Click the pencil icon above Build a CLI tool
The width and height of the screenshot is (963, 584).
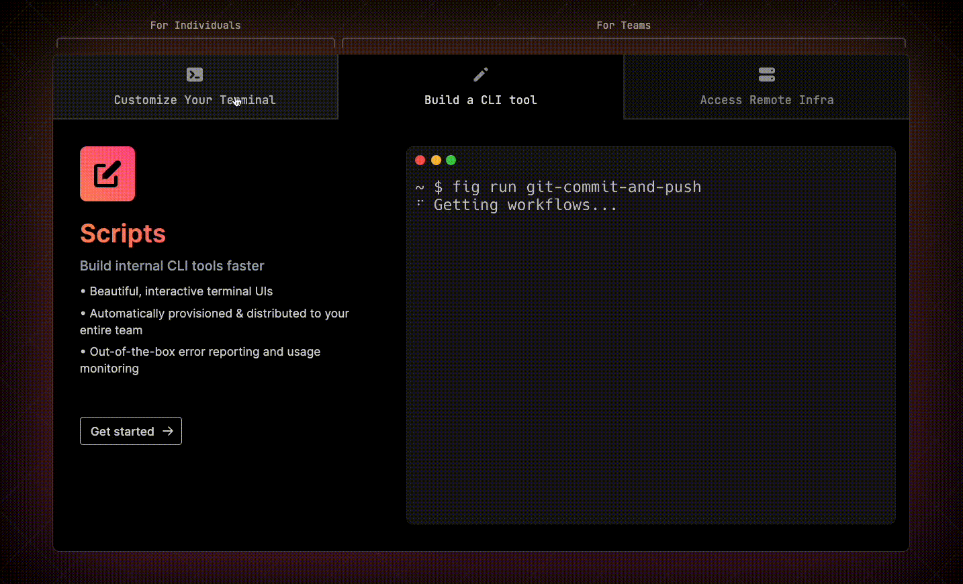pos(481,74)
